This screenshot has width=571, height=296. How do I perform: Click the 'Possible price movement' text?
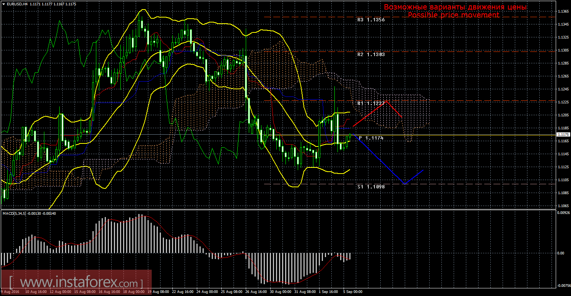tap(453, 15)
